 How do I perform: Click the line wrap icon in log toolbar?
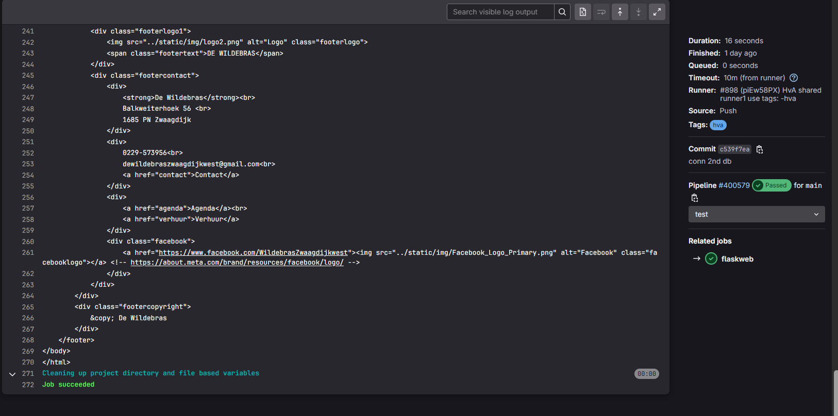pos(601,12)
